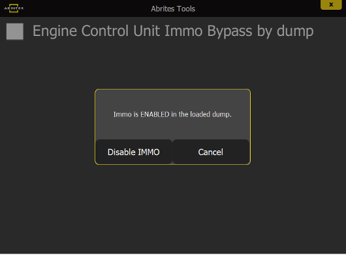346x255 pixels.
Task: Dismiss the dialog with Cancel
Action: coord(211,152)
